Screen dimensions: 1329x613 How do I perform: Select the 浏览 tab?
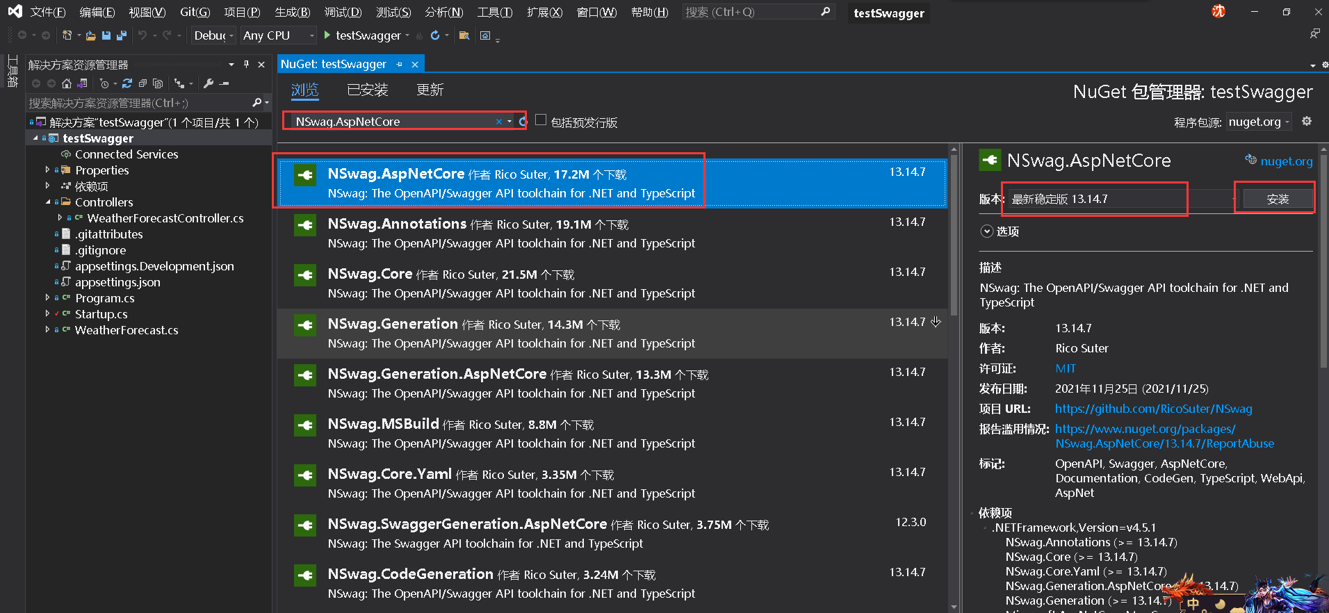coord(304,90)
